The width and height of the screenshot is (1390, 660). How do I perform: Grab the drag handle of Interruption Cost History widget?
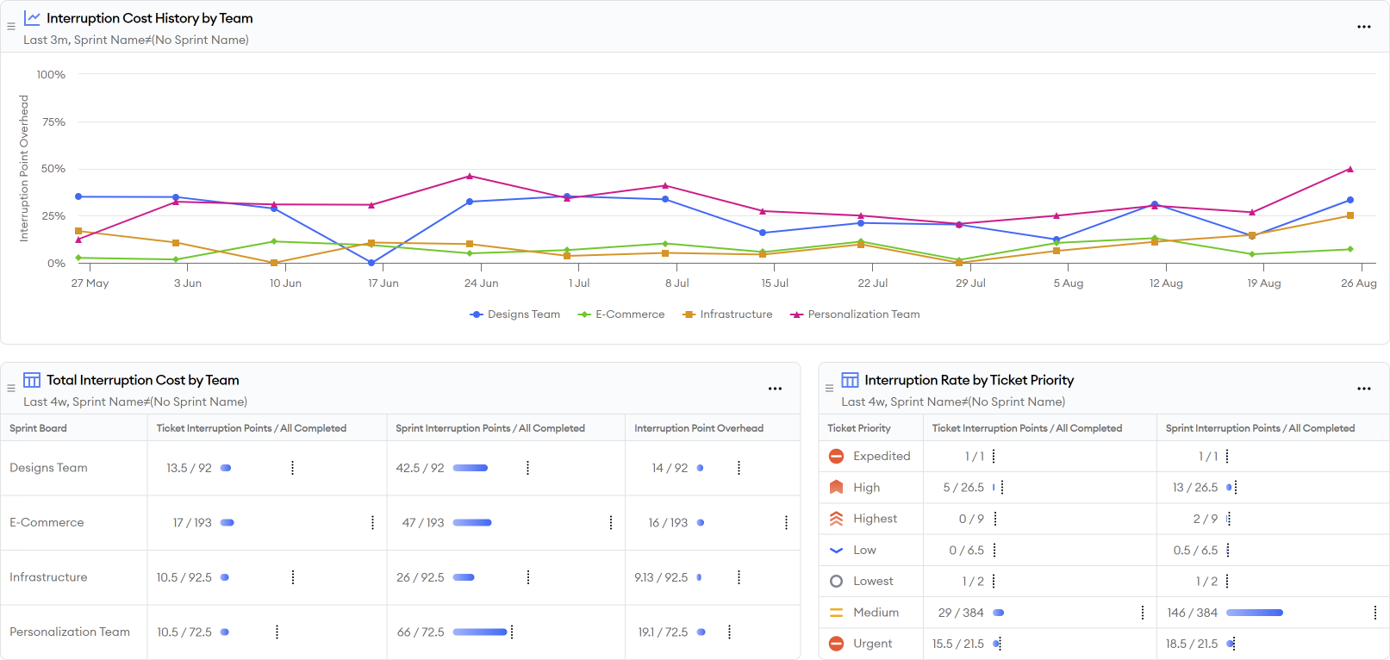tap(11, 27)
